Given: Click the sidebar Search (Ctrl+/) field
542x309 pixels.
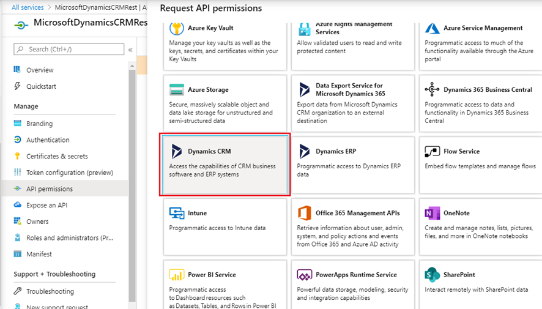Looking at the screenshot, I should (x=69, y=49).
